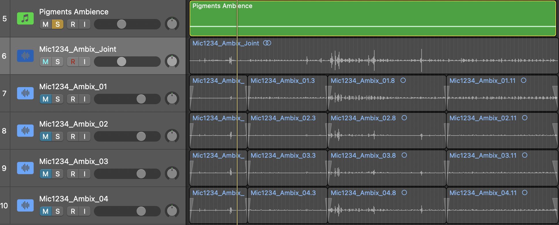The width and height of the screenshot is (559, 225).
Task: Unmute the Mic1234_Ambix_03 track
Action: point(46,174)
